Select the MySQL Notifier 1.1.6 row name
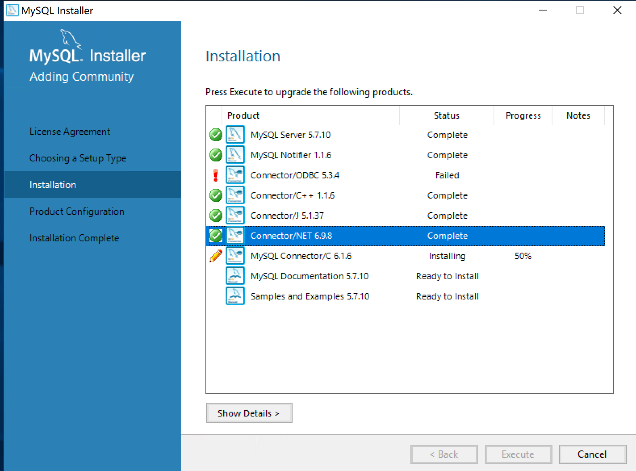This screenshot has width=636, height=471. click(x=291, y=155)
